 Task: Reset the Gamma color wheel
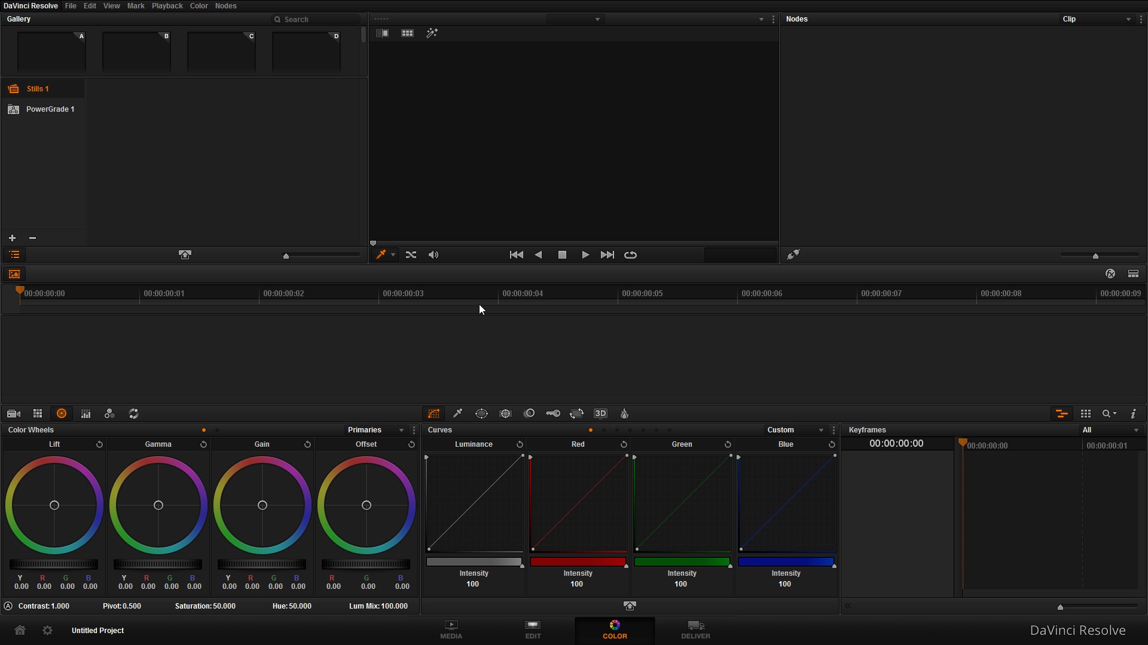(203, 444)
